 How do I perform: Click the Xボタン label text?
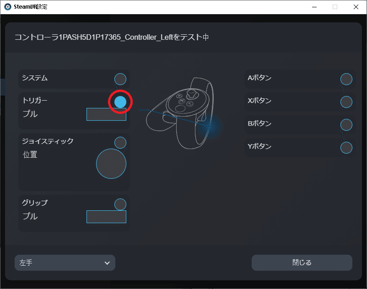point(259,101)
